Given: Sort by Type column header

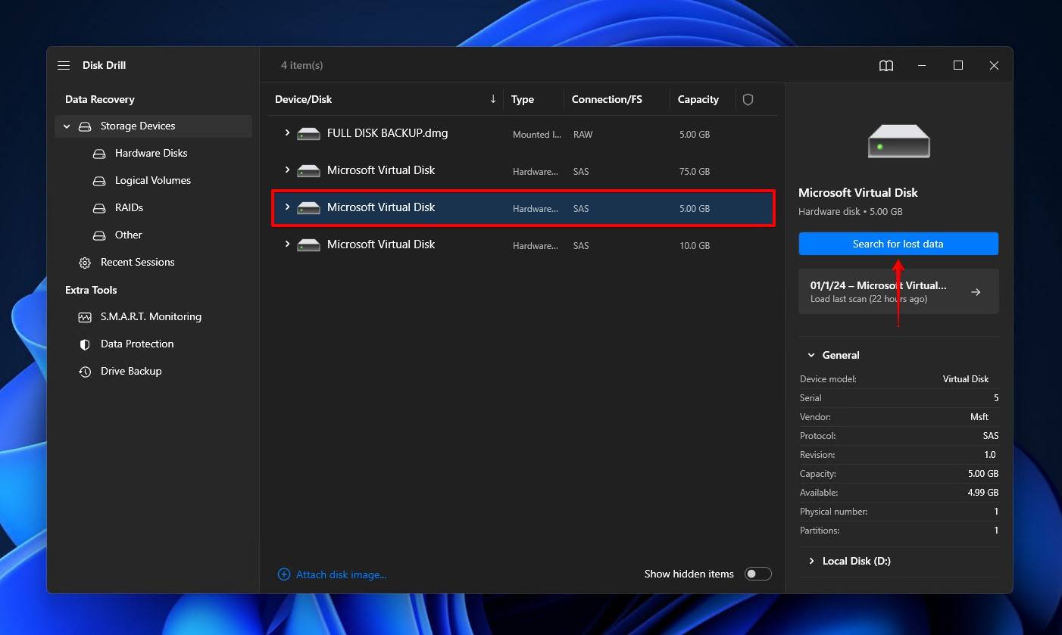Looking at the screenshot, I should [x=523, y=99].
